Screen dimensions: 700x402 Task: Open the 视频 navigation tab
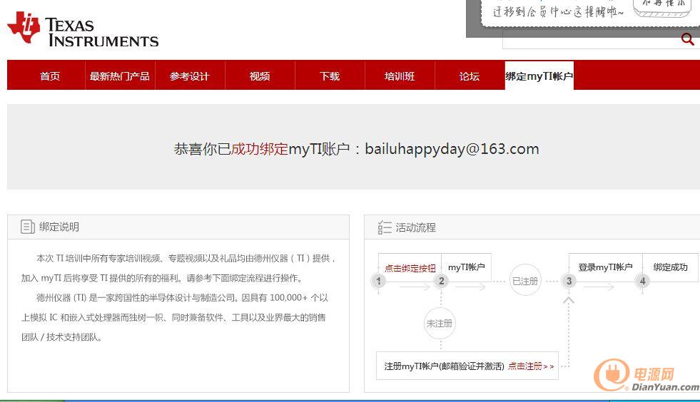pyautogui.click(x=259, y=76)
